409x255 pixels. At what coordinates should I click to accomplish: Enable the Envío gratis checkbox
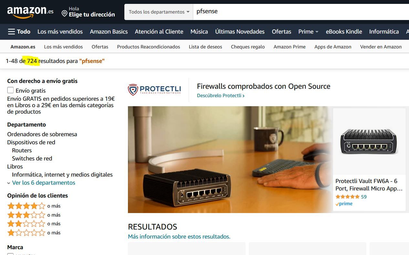tap(11, 90)
